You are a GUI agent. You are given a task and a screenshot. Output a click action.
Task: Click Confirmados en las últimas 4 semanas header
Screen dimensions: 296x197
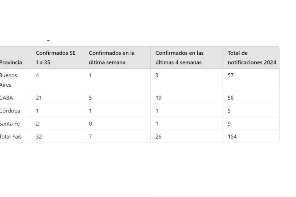(179, 58)
